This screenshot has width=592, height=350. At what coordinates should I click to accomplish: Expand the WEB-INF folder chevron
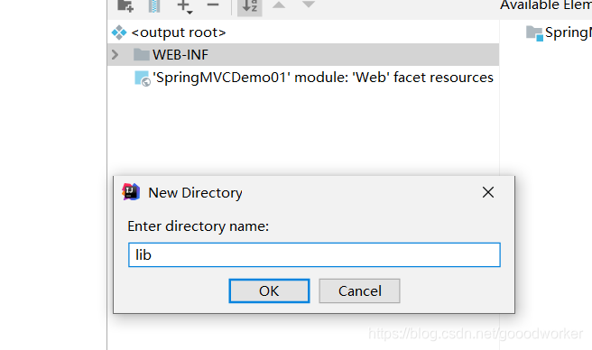pyautogui.click(x=116, y=55)
